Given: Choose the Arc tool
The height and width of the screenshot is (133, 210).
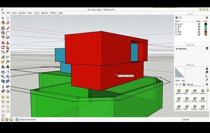Looking at the screenshot, I should tap(8, 33).
